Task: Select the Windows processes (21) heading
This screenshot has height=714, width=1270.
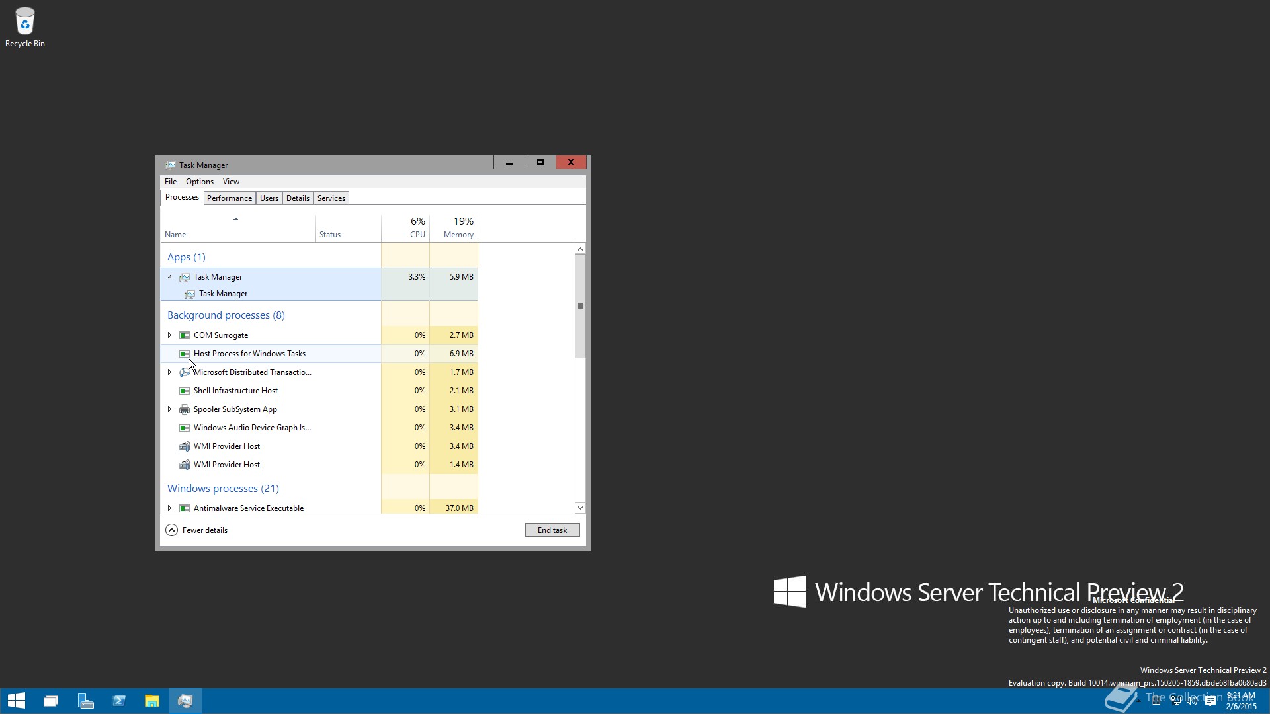Action: 223,489
